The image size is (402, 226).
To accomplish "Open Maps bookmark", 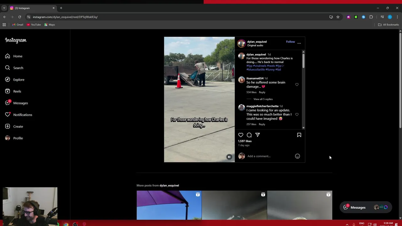I will [50, 25].
